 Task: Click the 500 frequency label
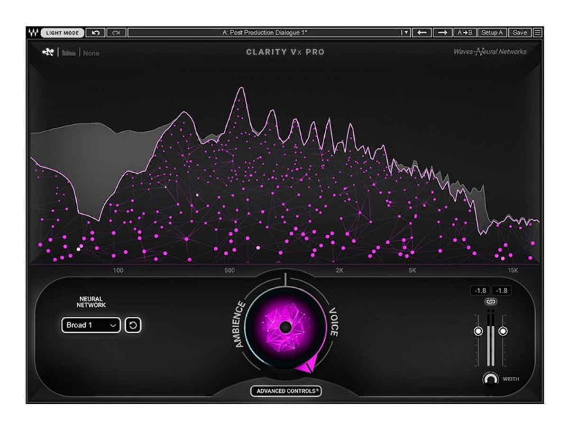[229, 270]
